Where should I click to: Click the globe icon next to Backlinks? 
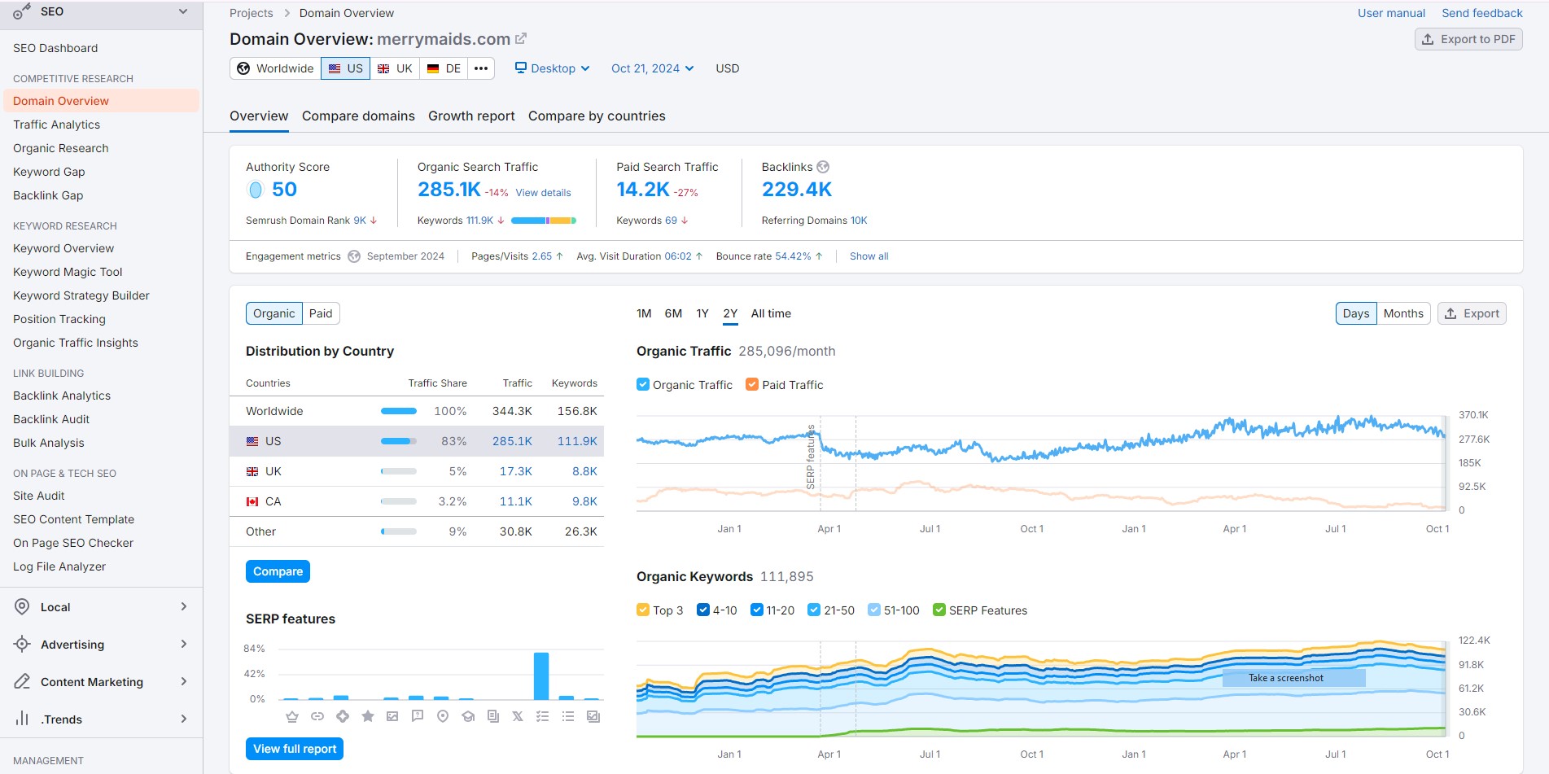click(x=823, y=167)
